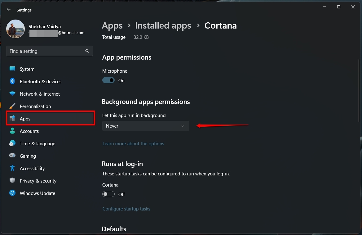Image resolution: width=362 pixels, height=235 pixels.
Task: Click the Apps icon in sidebar
Action: click(12, 118)
